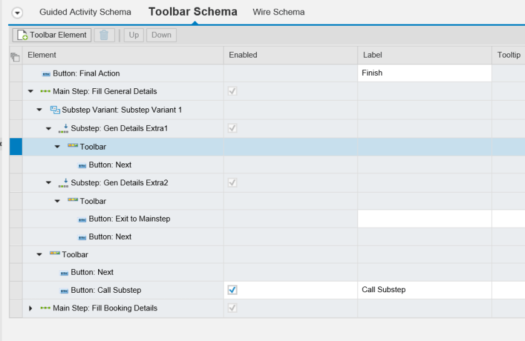Image resolution: width=525 pixels, height=341 pixels.
Task: Toggle Enabled checkbox for Gen Details Extra2
Action: click(232, 183)
